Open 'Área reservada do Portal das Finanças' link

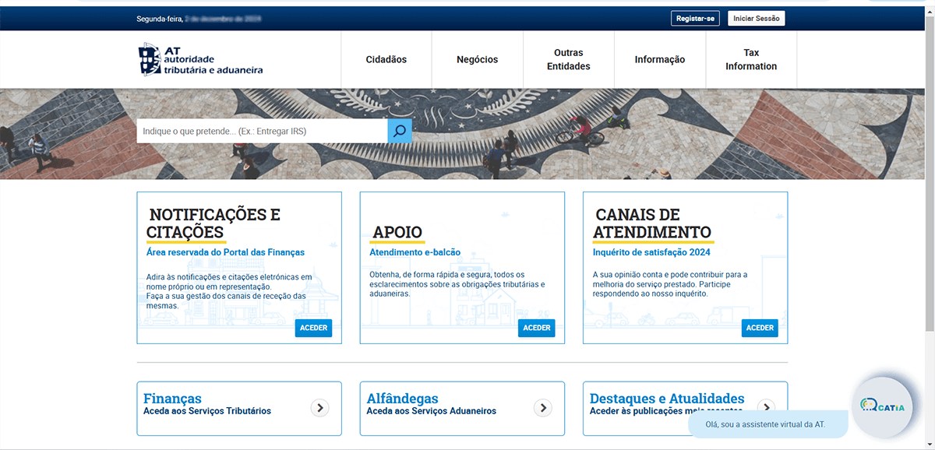tap(225, 252)
